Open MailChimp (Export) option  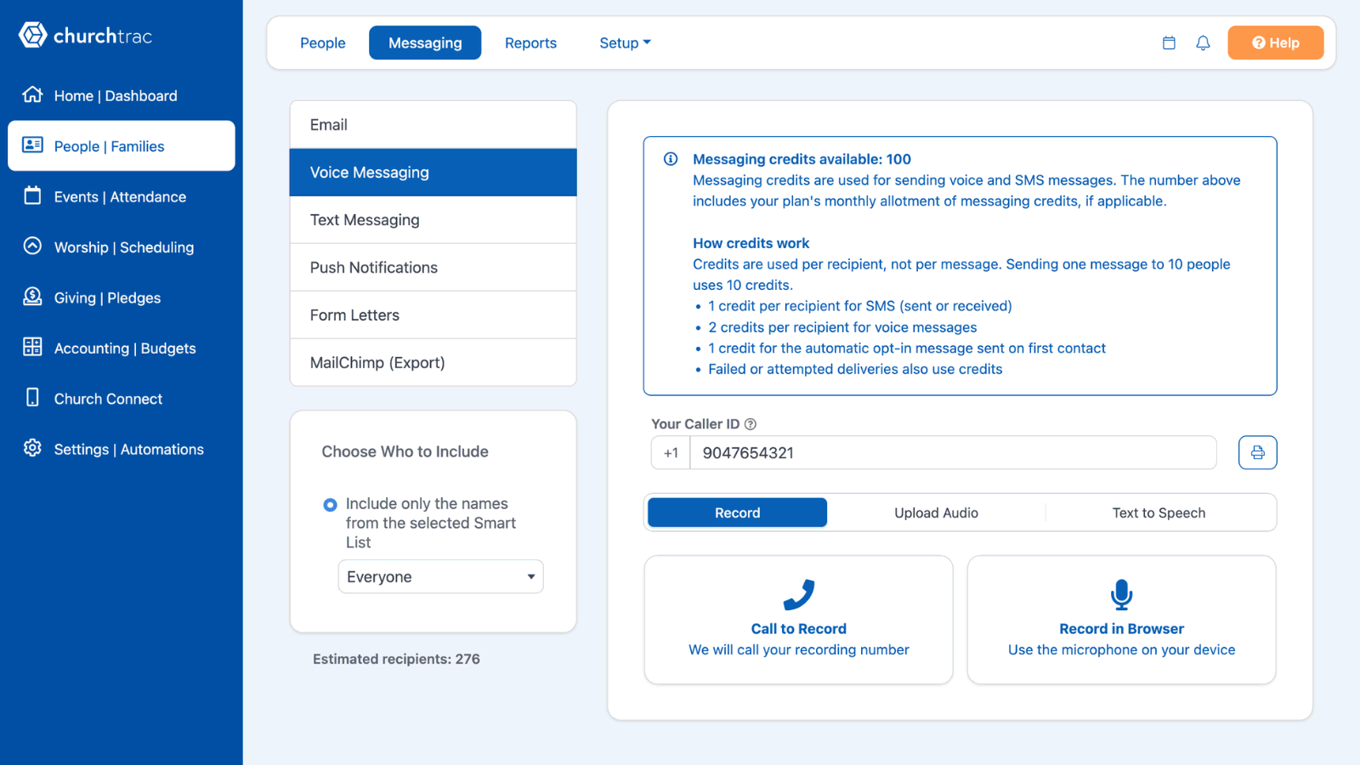tap(433, 363)
